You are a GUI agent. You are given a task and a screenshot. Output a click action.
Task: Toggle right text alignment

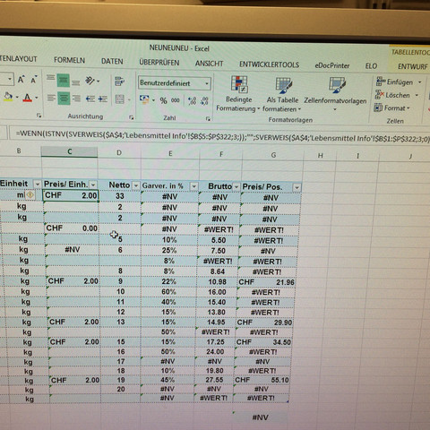pyautogui.click(x=76, y=99)
